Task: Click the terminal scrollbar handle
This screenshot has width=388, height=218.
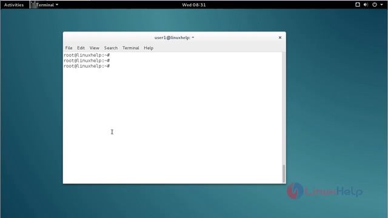Action: pos(284,174)
